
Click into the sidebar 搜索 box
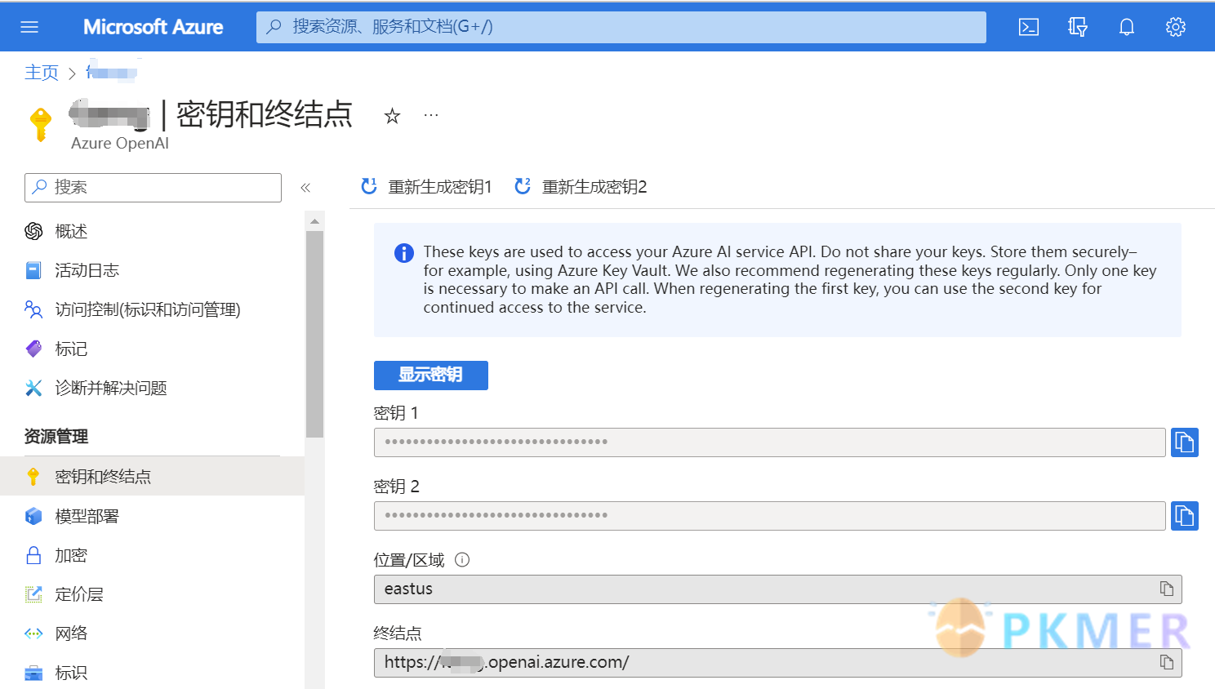(x=153, y=188)
